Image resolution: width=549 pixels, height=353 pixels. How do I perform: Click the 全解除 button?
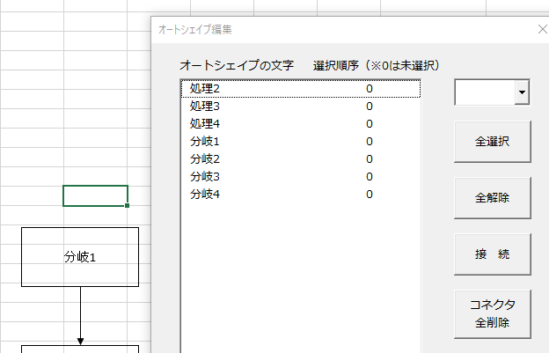pos(493,198)
